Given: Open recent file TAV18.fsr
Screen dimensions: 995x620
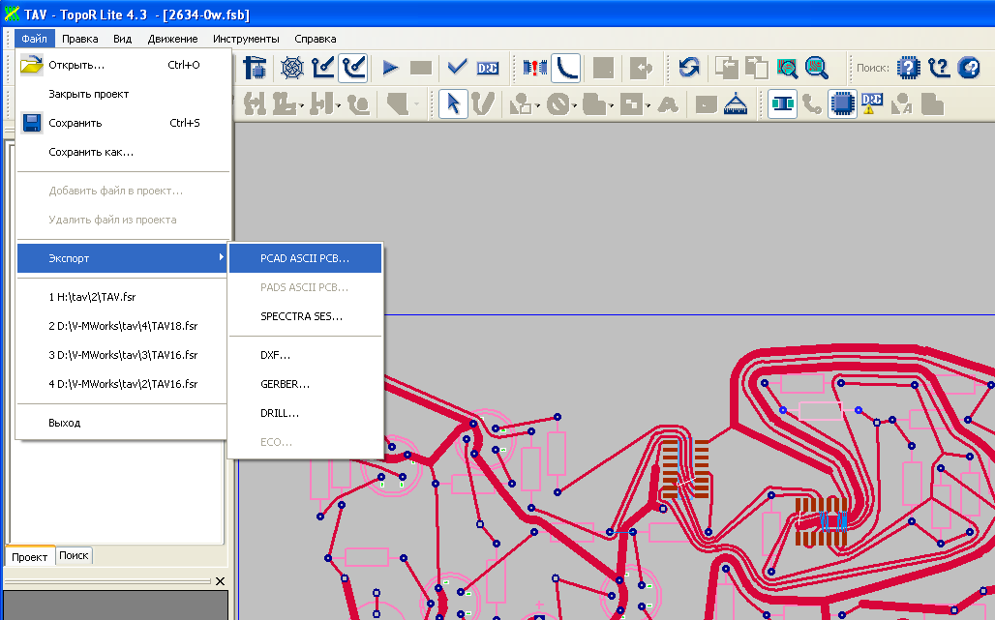Looking at the screenshot, I should pos(122,326).
